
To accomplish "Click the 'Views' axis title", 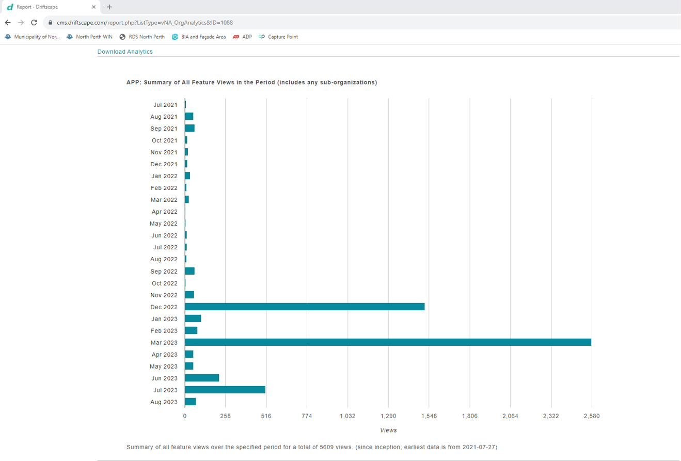I will [x=388, y=430].
